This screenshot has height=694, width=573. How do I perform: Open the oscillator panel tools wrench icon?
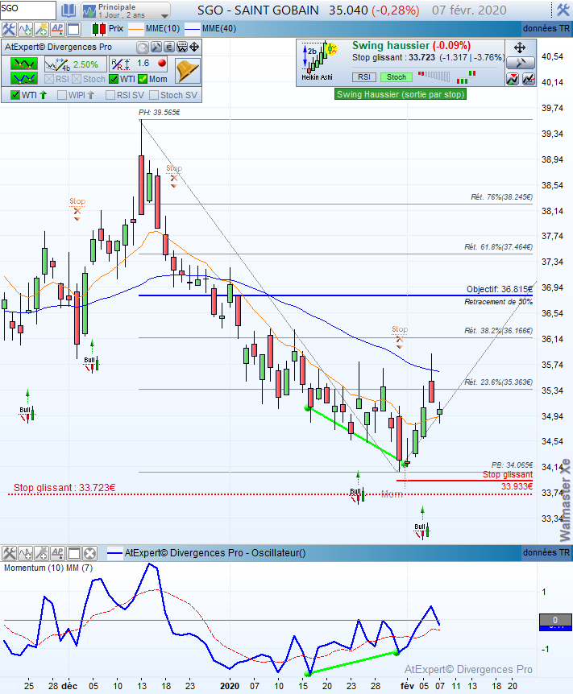click(x=9, y=553)
